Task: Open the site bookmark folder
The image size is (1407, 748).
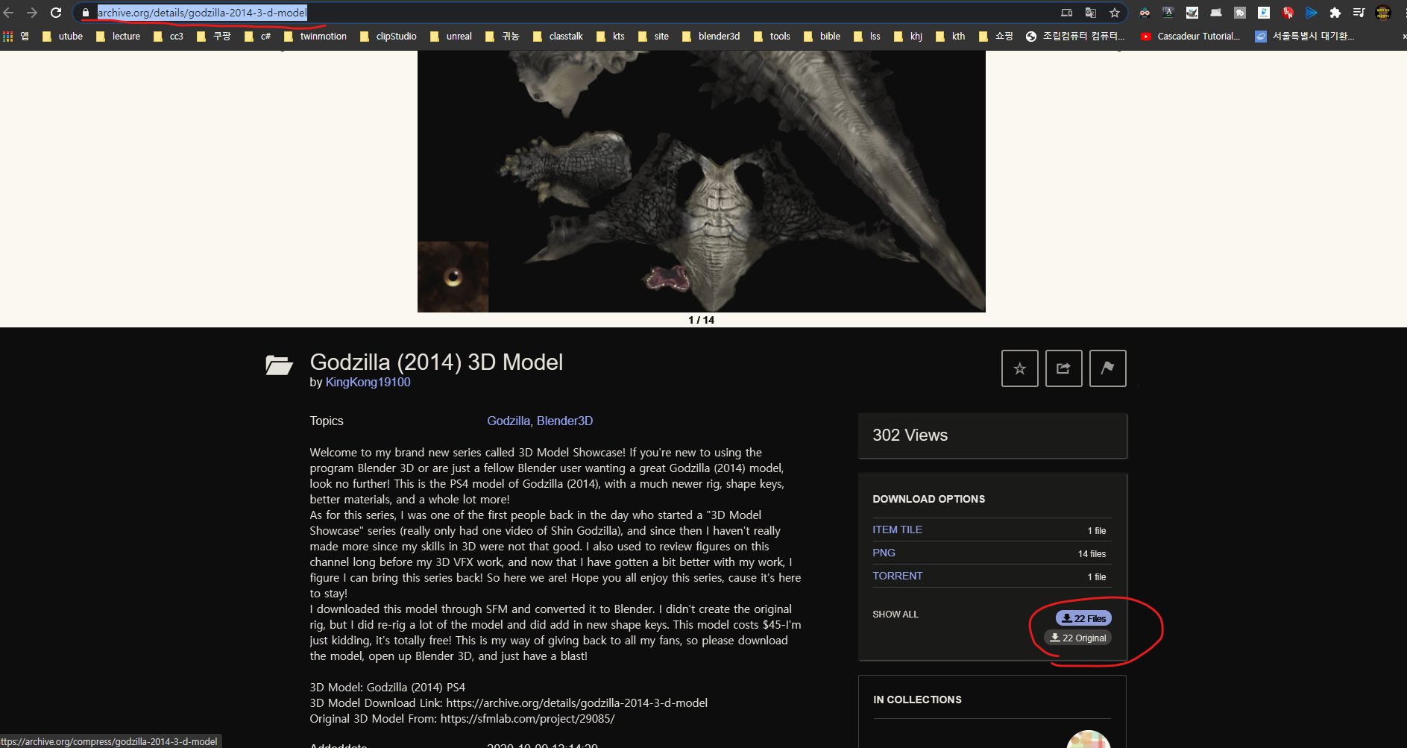Action: (x=653, y=36)
